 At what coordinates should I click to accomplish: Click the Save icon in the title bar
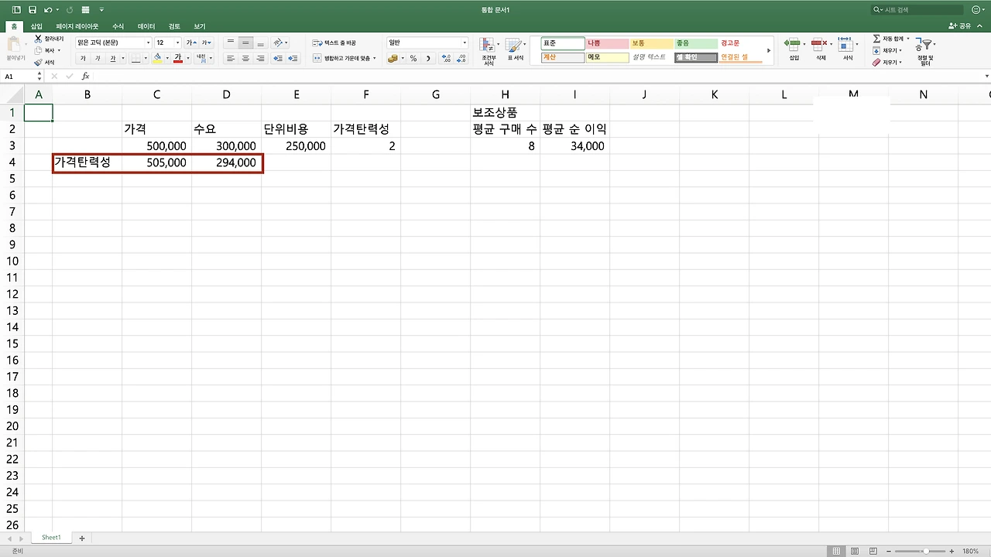(x=33, y=10)
